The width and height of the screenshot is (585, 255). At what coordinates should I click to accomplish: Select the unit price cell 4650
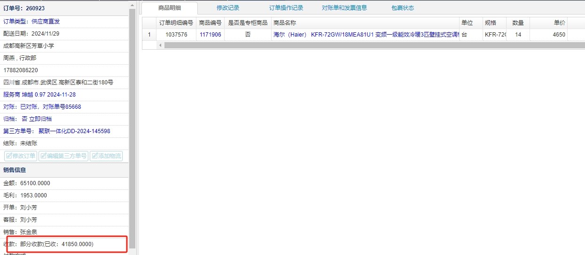[548, 35]
